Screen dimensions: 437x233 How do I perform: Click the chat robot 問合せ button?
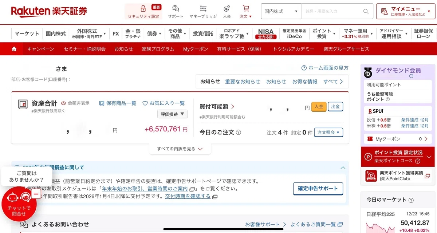coord(19,204)
